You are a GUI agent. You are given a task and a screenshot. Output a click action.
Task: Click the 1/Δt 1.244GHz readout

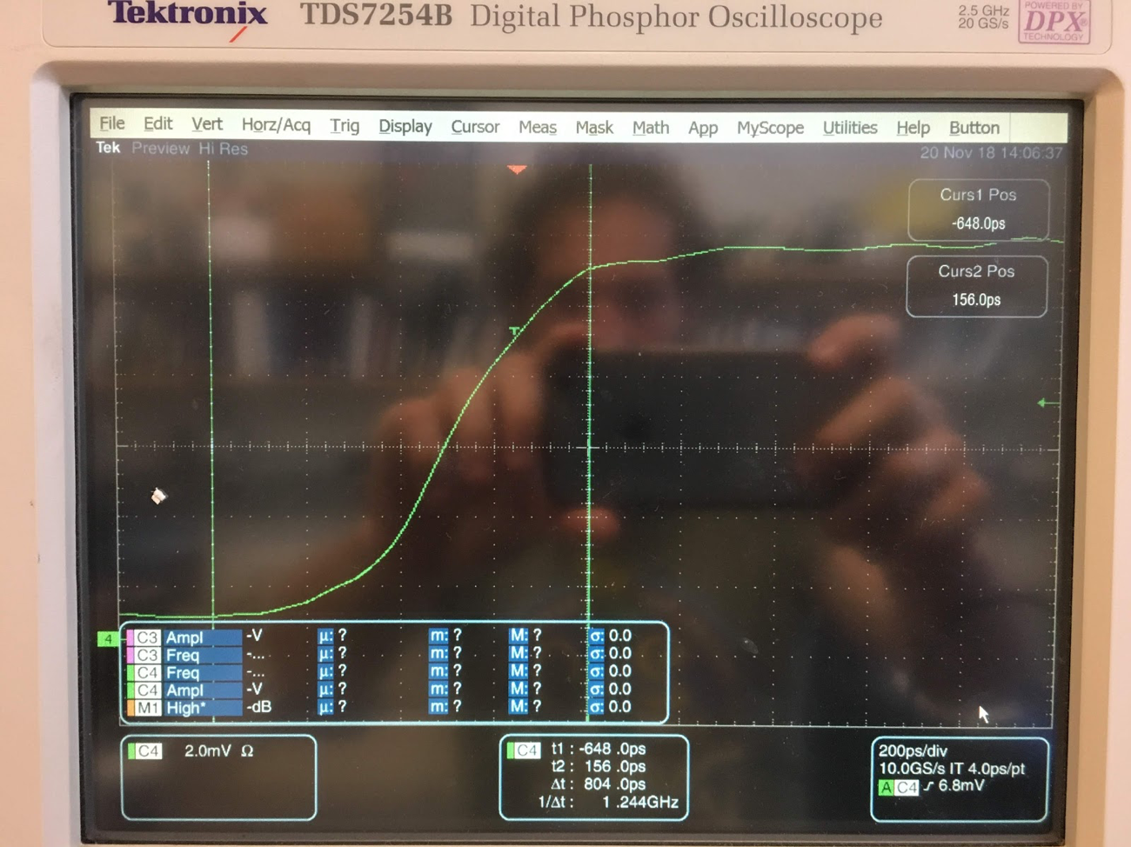(608, 802)
